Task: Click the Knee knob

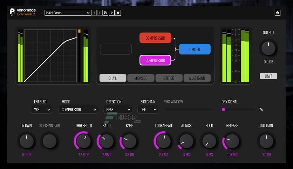Action: (129, 141)
